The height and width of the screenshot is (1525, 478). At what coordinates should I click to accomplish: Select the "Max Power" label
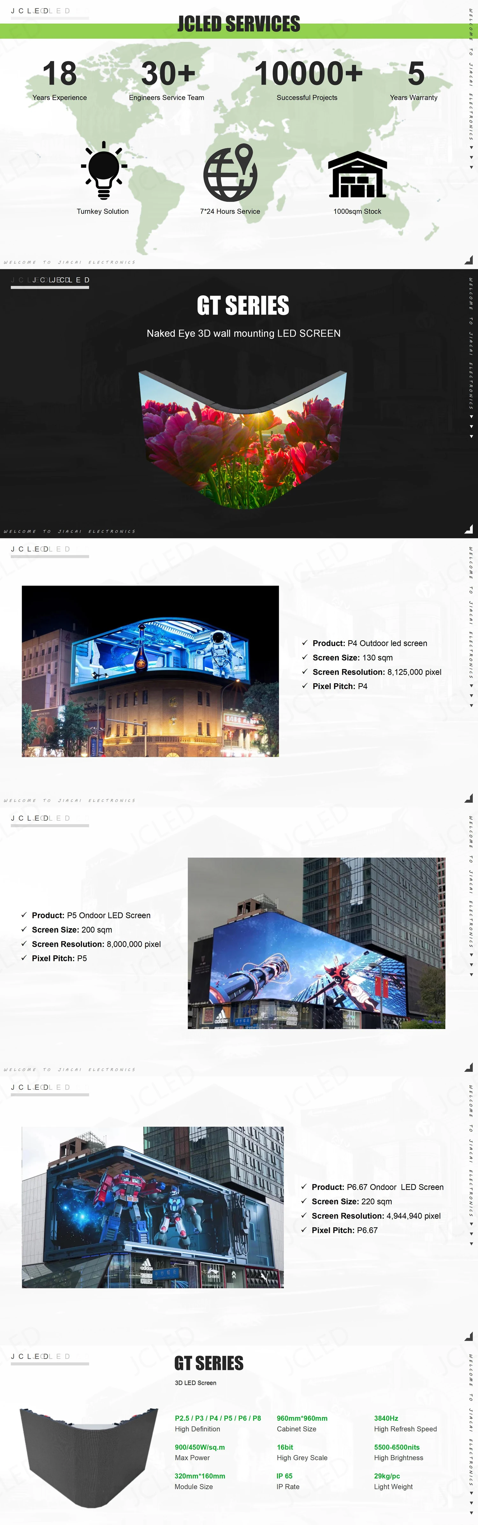click(x=192, y=1458)
